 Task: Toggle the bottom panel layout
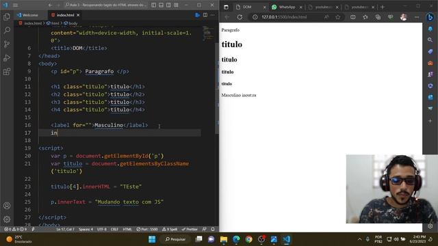(162, 5)
